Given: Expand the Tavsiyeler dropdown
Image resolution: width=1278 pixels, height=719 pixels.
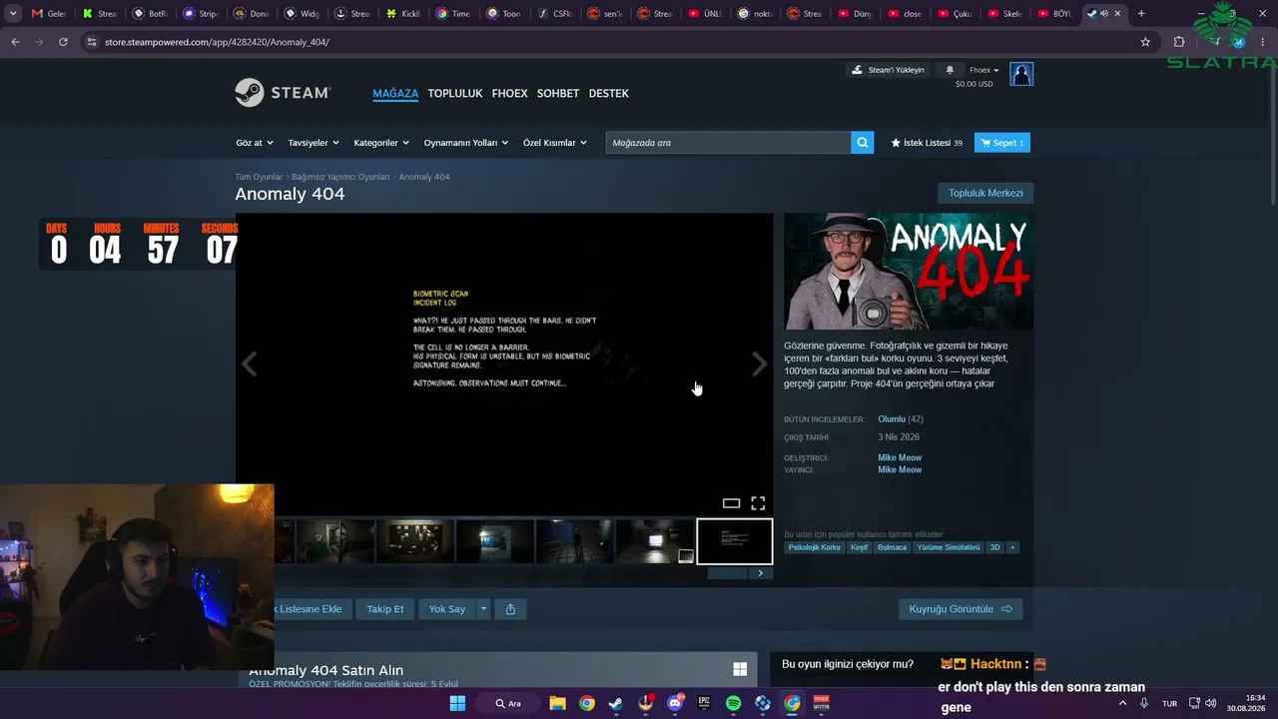Looking at the screenshot, I should (314, 143).
